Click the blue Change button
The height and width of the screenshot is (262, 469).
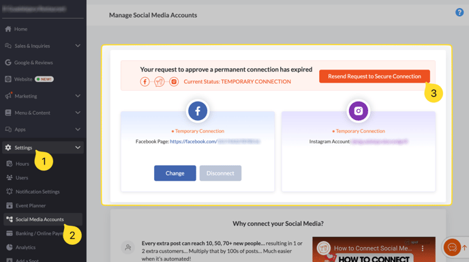coord(175,173)
